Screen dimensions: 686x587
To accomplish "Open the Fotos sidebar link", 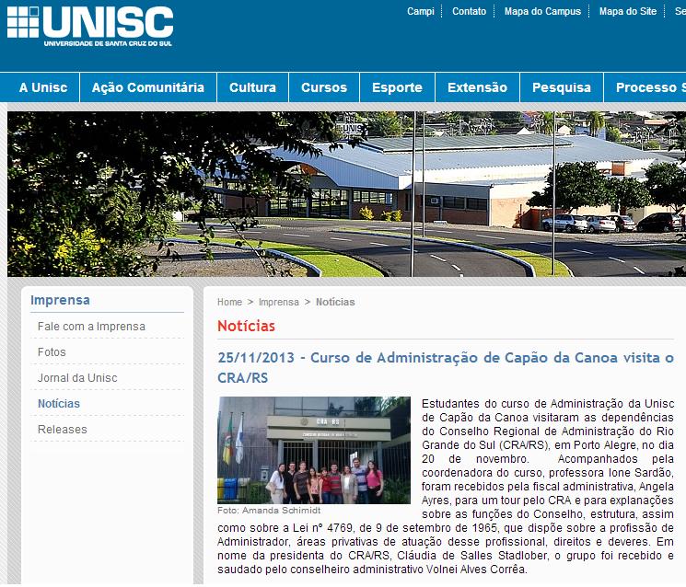I will [x=52, y=351].
